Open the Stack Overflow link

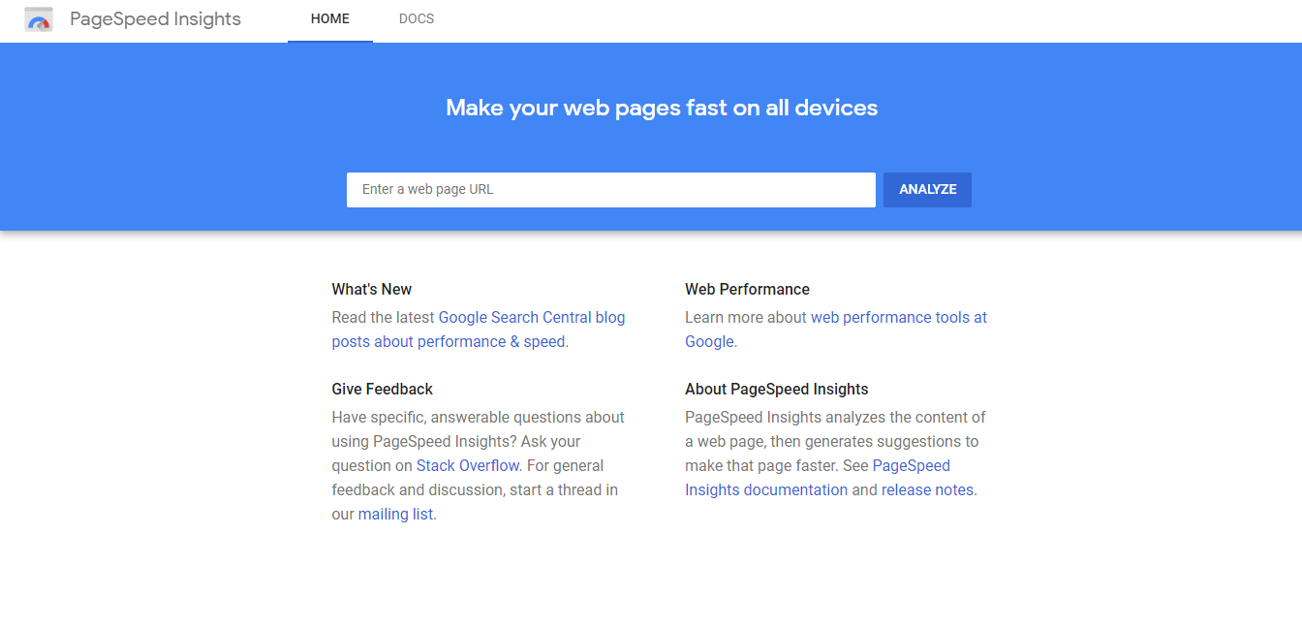[468, 465]
